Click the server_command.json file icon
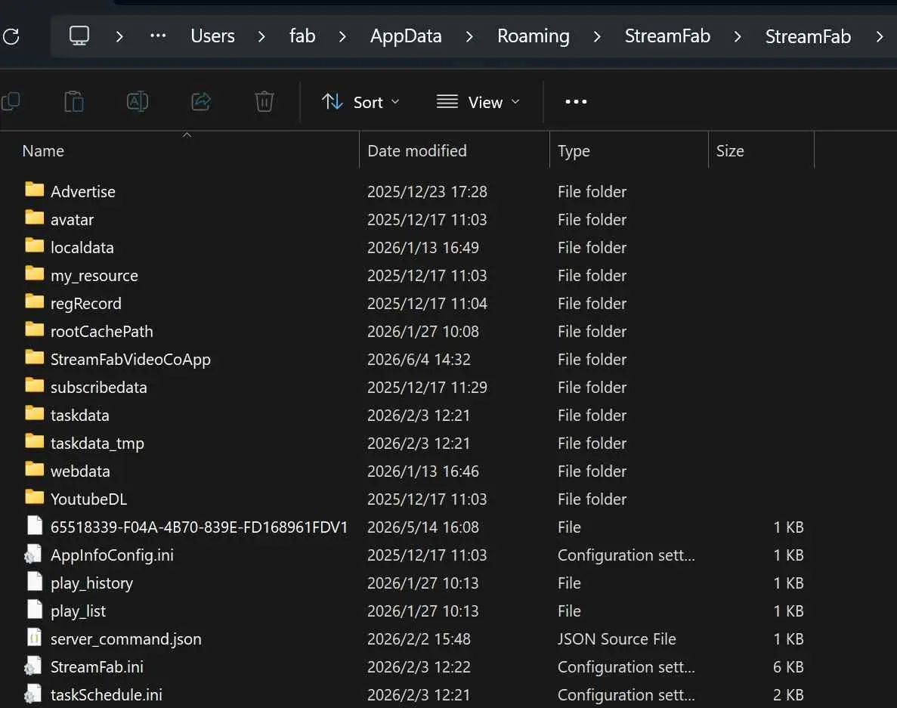 click(x=34, y=638)
